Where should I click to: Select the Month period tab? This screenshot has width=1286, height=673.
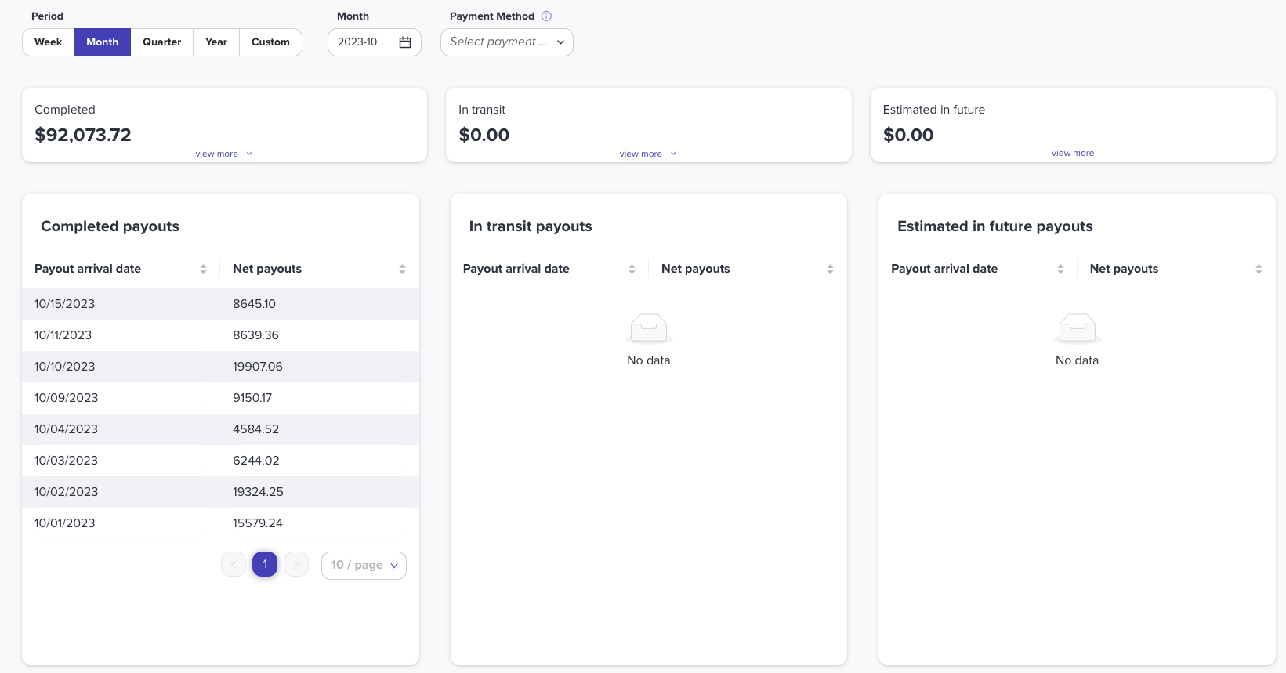pyautogui.click(x=102, y=42)
